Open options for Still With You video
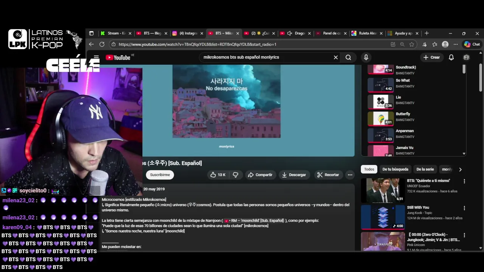The width and height of the screenshot is (484, 272). point(464,208)
